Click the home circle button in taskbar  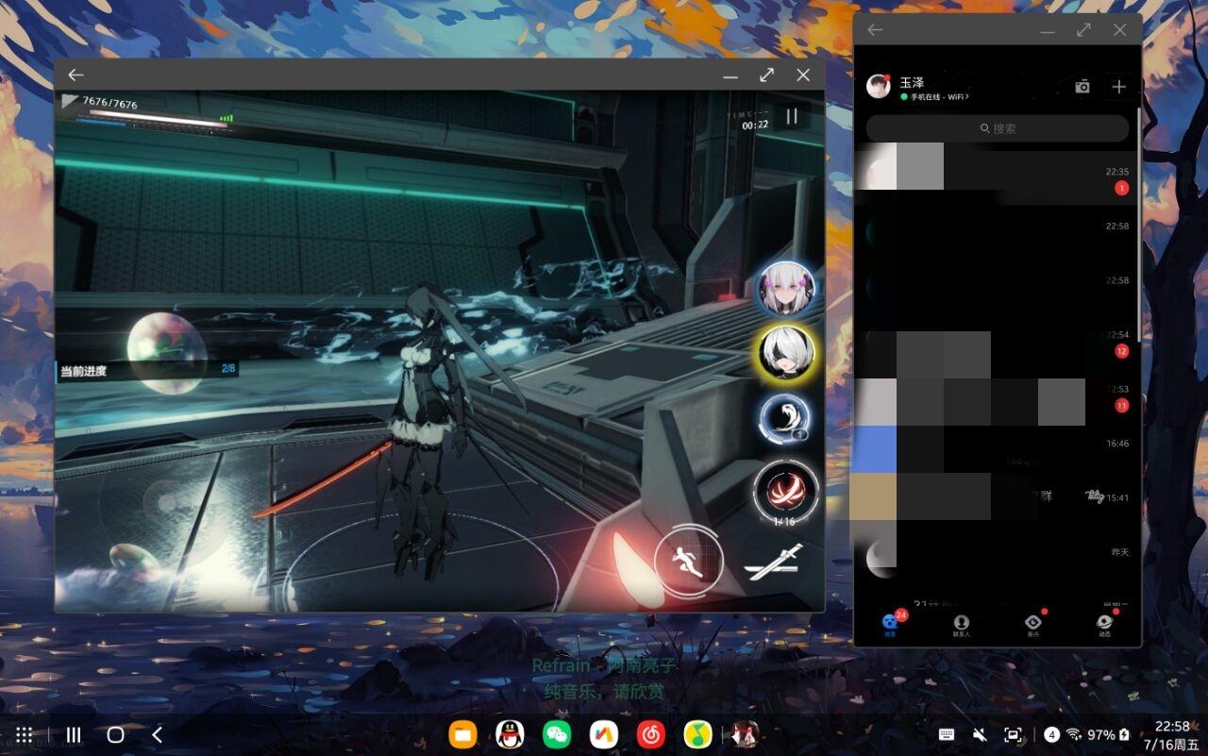tap(115, 734)
